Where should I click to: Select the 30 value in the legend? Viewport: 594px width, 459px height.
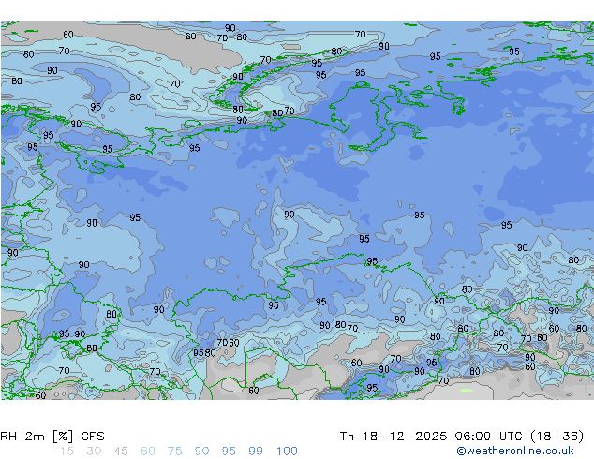(x=94, y=452)
